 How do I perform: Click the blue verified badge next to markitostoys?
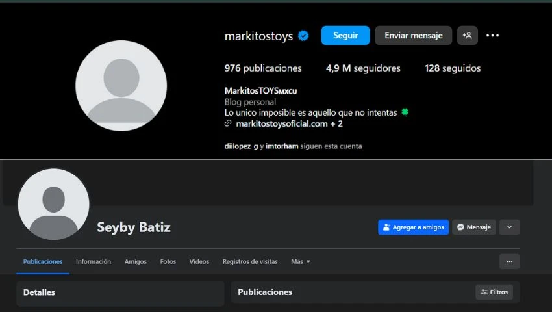click(x=303, y=36)
